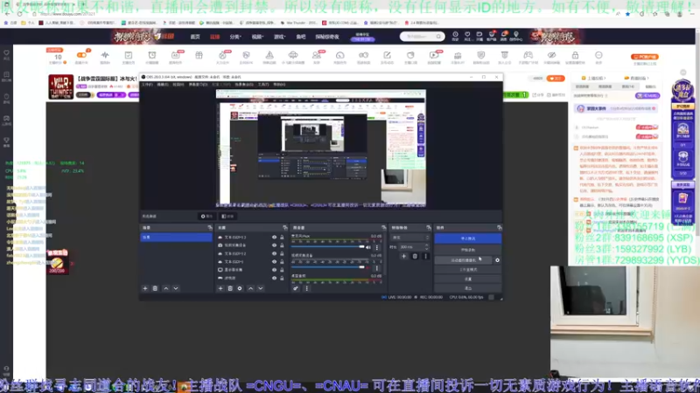
Task: Expand the 分类 dropdown in Douyu navigation
Action: tap(235, 37)
